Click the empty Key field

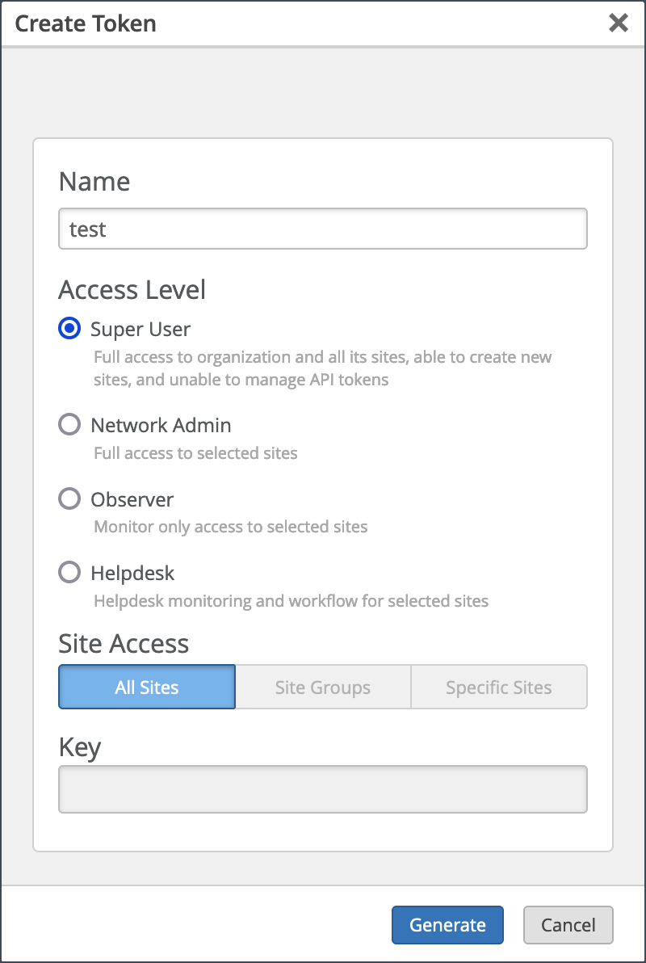[323, 789]
